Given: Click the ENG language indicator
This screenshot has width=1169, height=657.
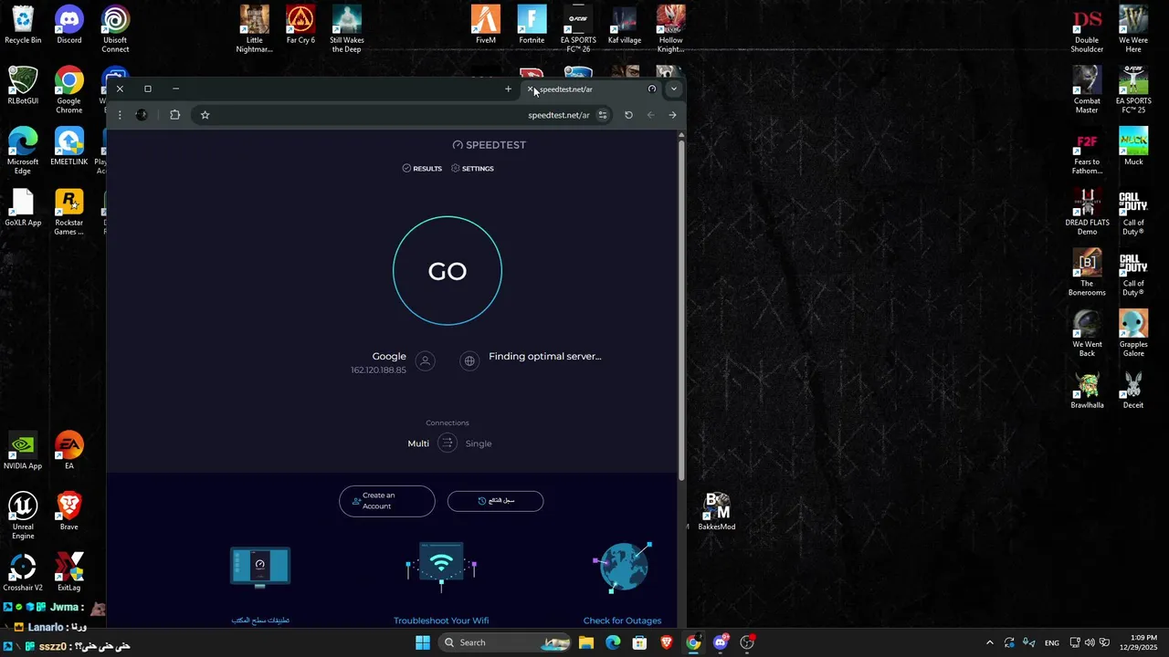Looking at the screenshot, I should (1052, 642).
